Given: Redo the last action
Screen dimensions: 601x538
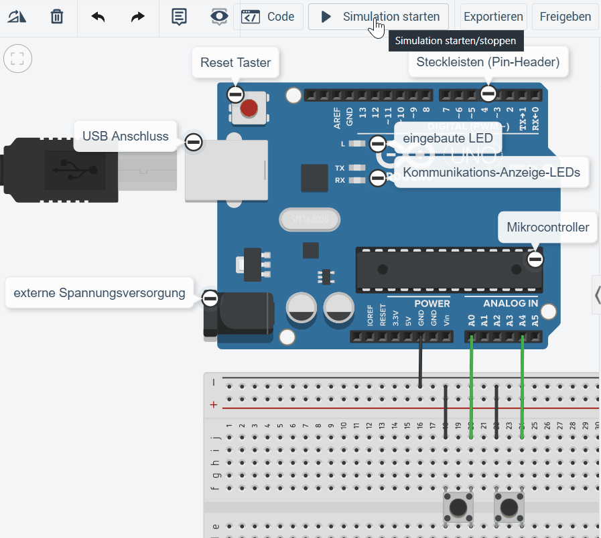Looking at the screenshot, I should point(137,17).
